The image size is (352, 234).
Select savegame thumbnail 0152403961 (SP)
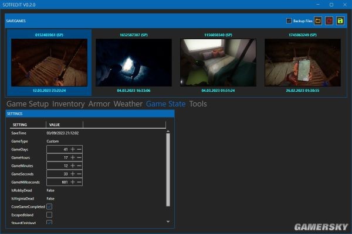49,63
